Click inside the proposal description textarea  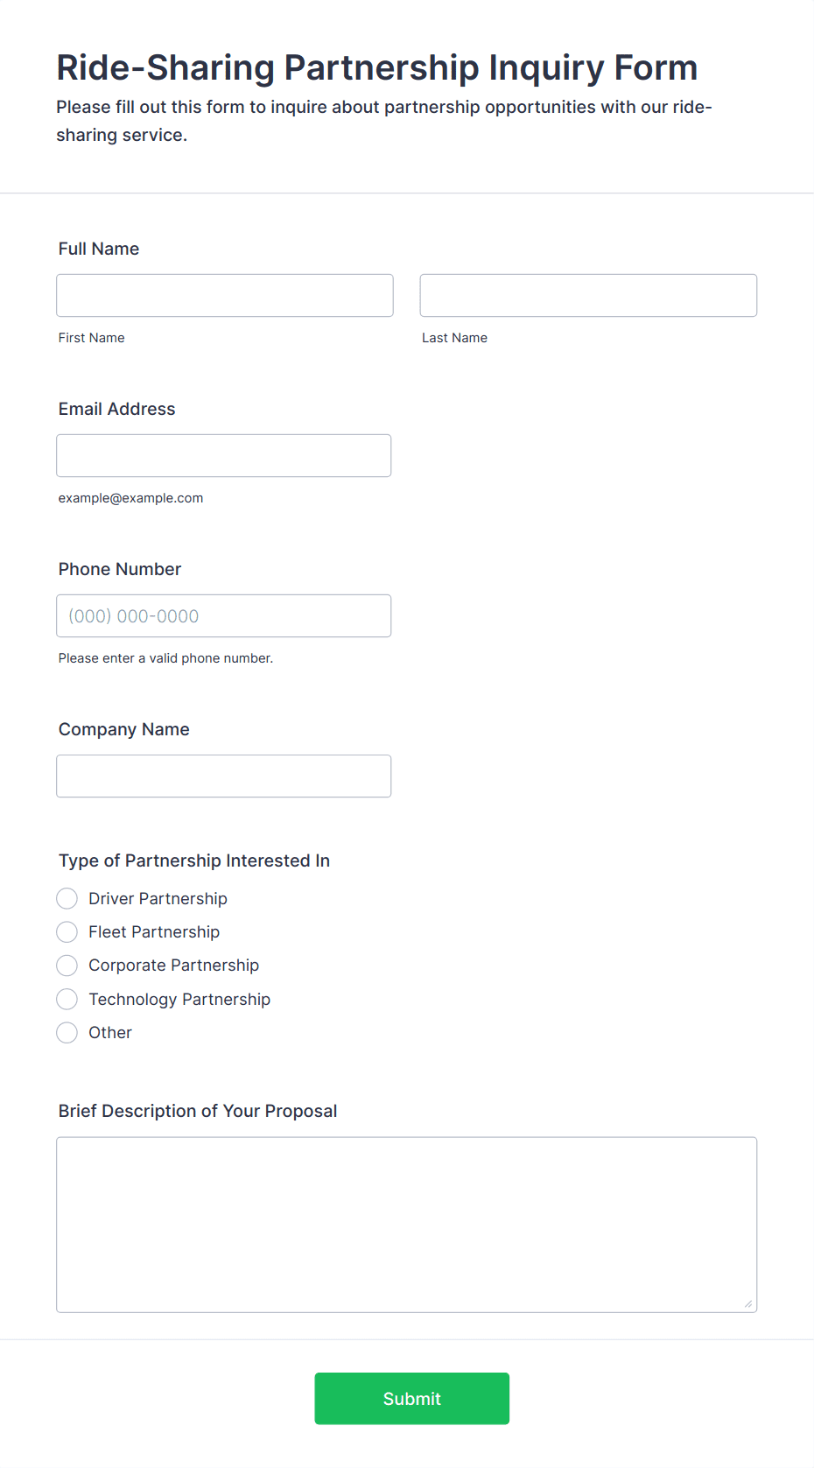407,1224
